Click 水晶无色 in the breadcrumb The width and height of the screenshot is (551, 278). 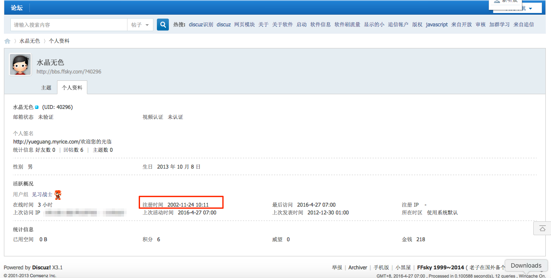pyautogui.click(x=29, y=41)
